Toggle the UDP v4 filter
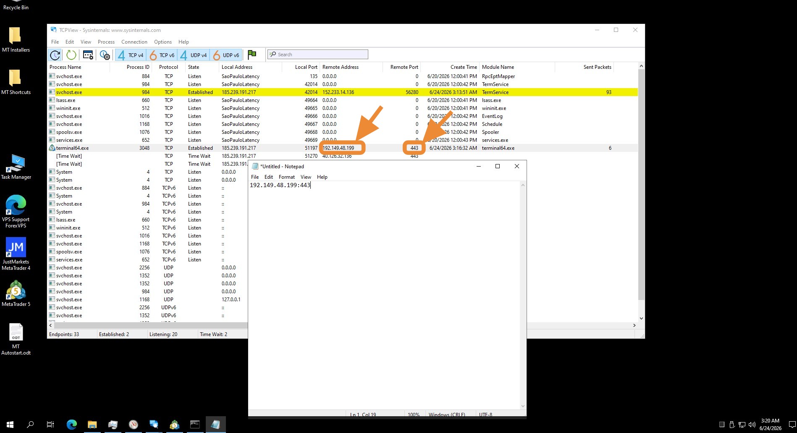797x433 pixels. pos(194,55)
